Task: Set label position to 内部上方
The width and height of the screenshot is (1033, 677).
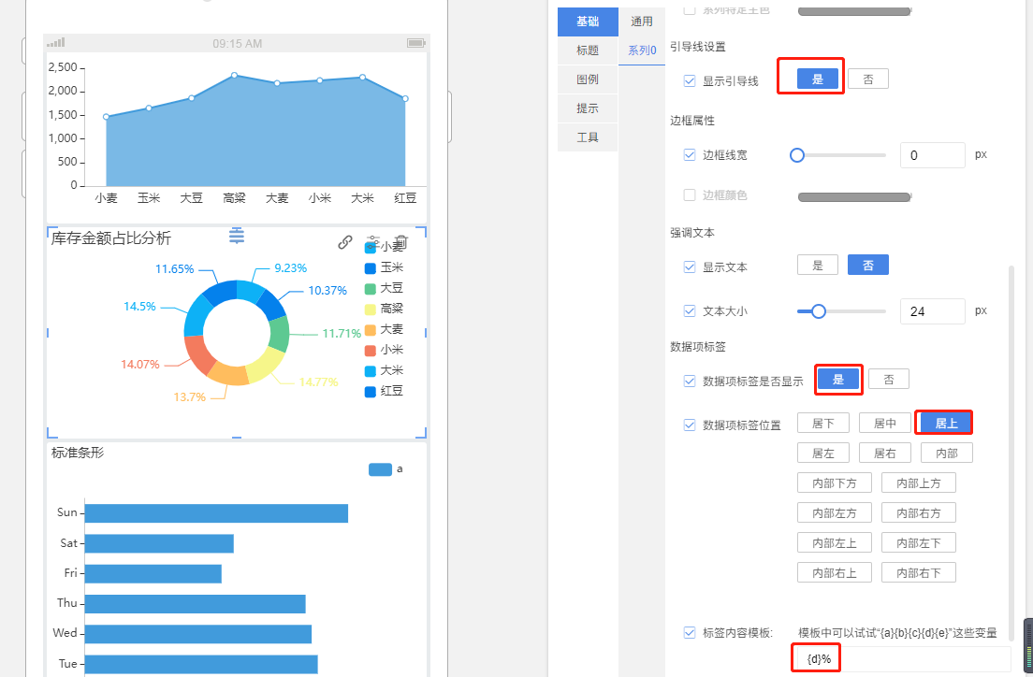Action: click(x=918, y=483)
